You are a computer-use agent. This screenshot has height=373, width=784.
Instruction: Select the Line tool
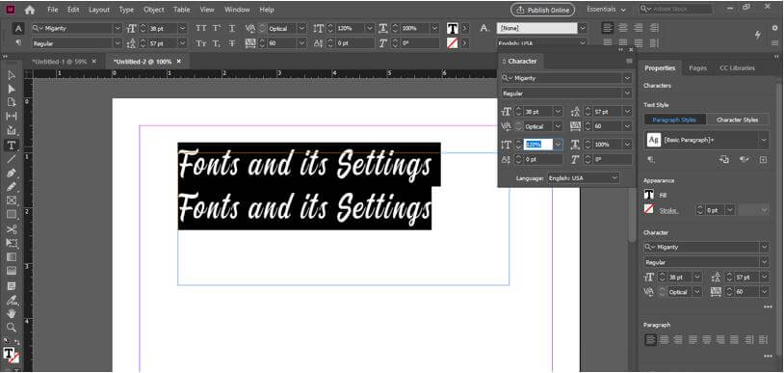tap(11, 159)
